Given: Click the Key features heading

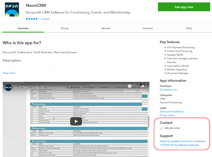Looking at the screenshot, I should [170, 42].
